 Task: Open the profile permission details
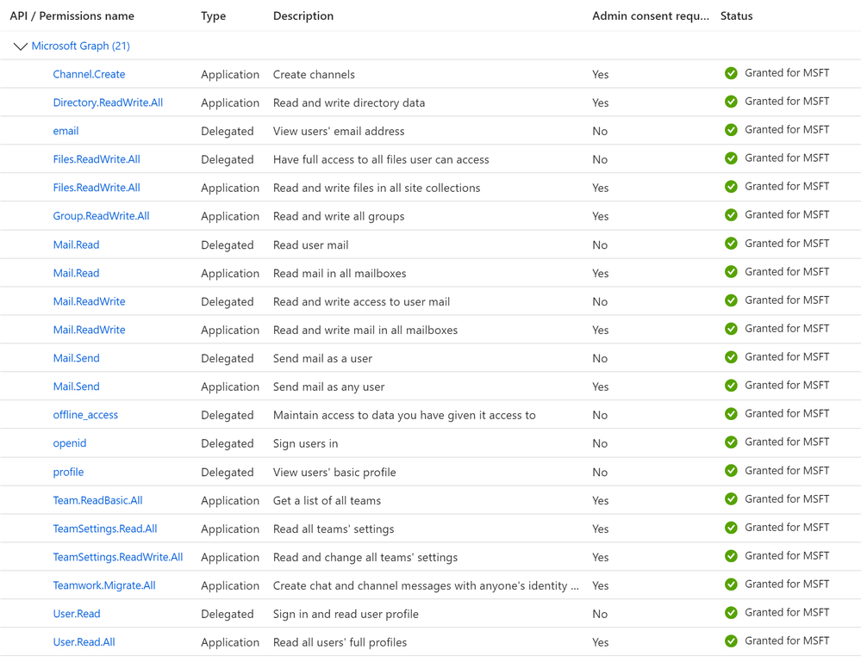68,473
